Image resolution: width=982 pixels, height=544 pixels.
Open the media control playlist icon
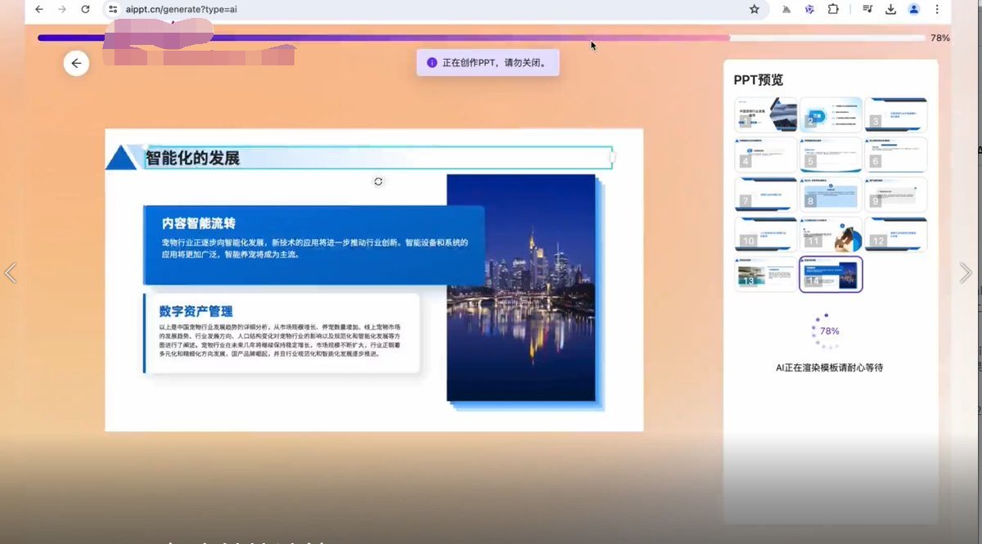[x=867, y=9]
